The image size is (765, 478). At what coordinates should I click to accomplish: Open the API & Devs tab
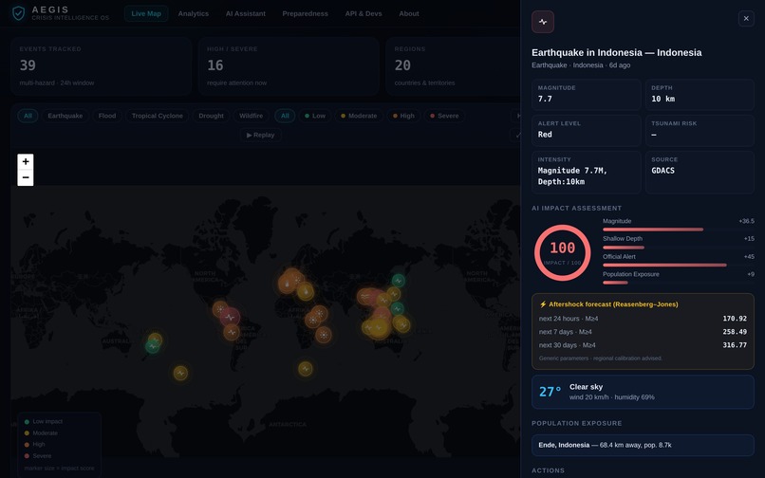[364, 13]
